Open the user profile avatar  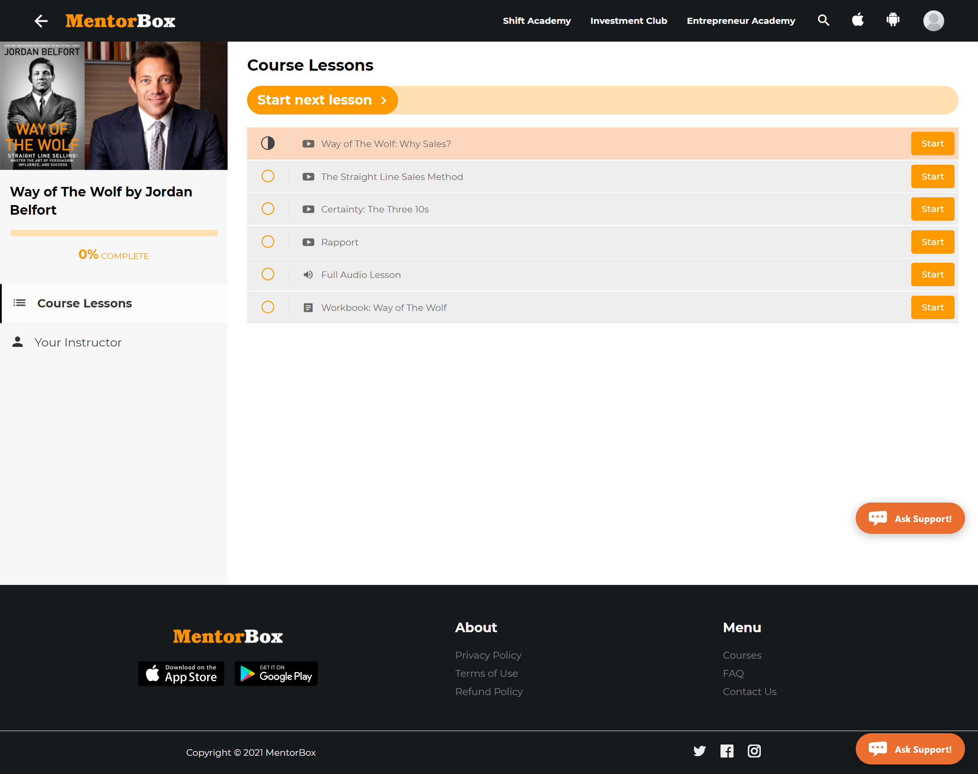point(934,21)
